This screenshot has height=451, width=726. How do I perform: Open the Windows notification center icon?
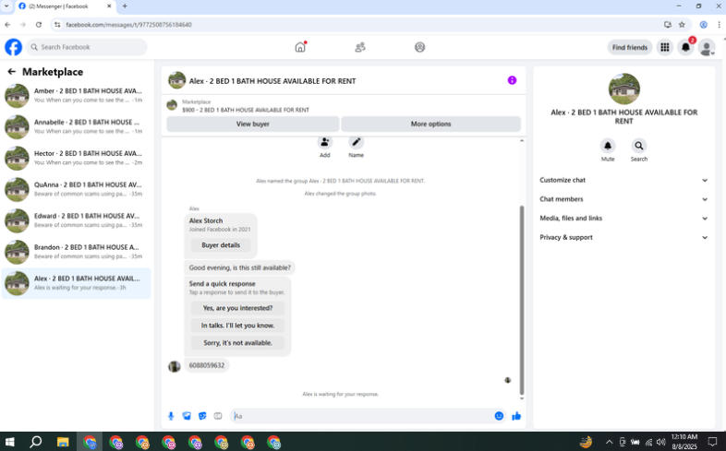[712, 442]
